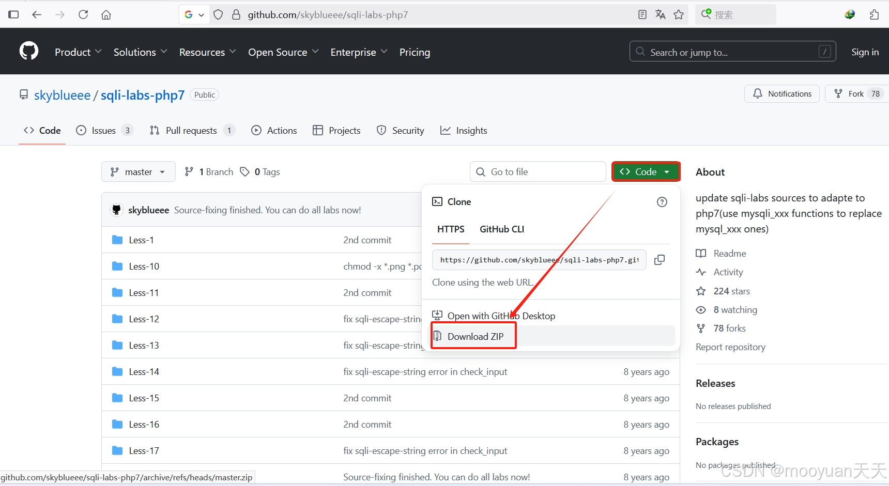Click the clone URL text field
Image resolution: width=889 pixels, height=486 pixels.
click(539, 260)
